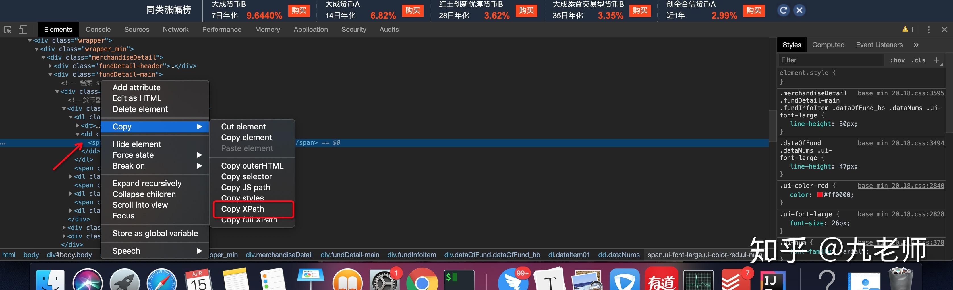
Task: Click the 购买 button for 大成货币B
Action: point(299,11)
